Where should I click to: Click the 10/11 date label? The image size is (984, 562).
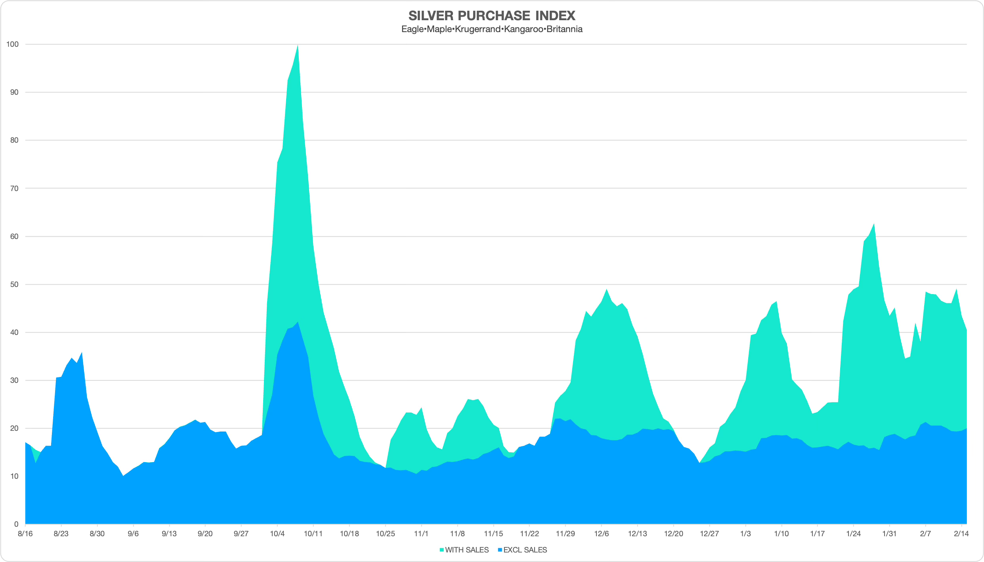[x=313, y=533]
